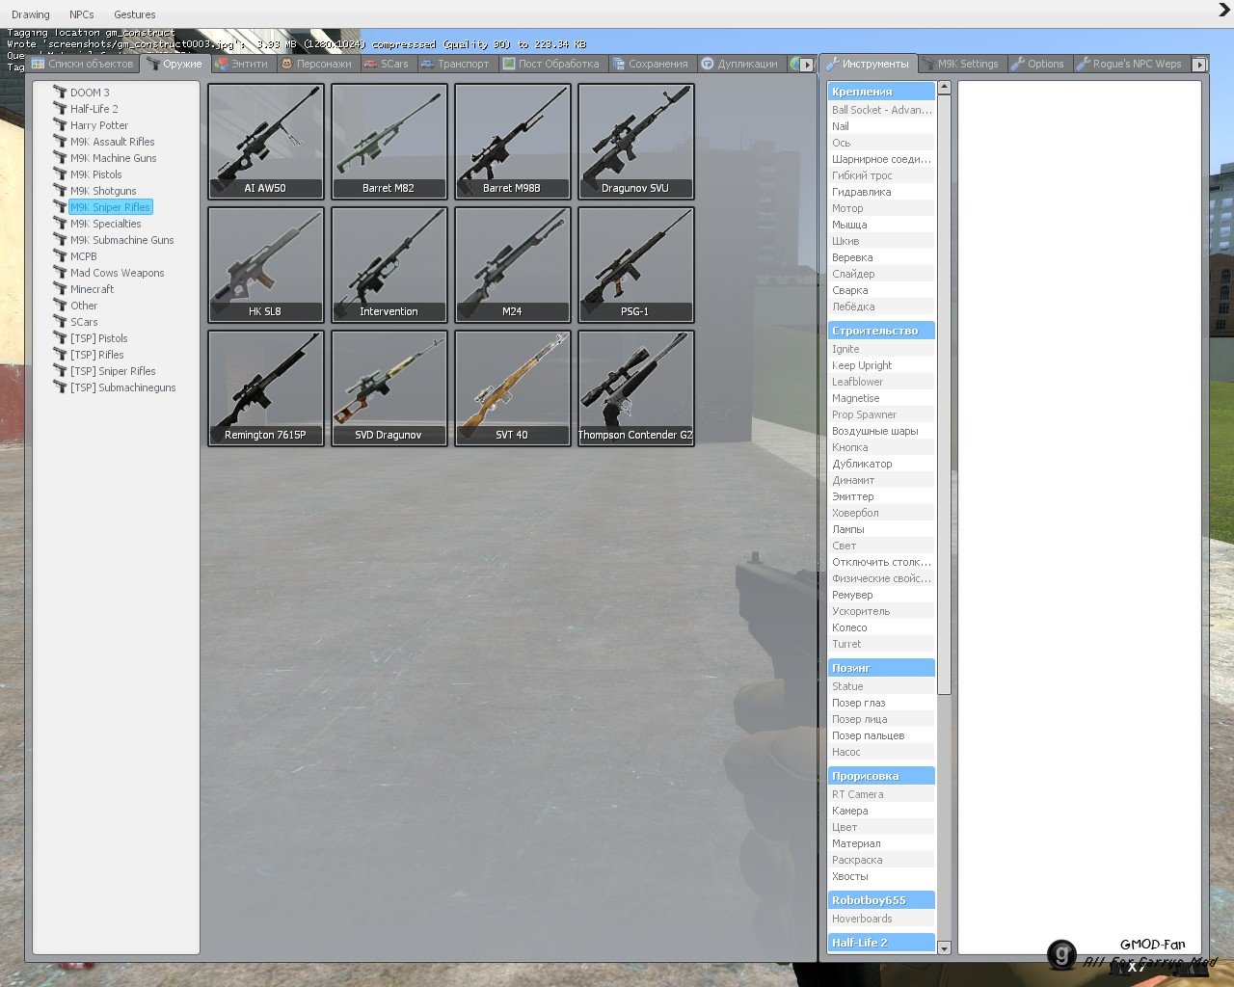The height and width of the screenshot is (987, 1234).
Task: Switch to the Списки объектов tab
Action: click(x=83, y=64)
